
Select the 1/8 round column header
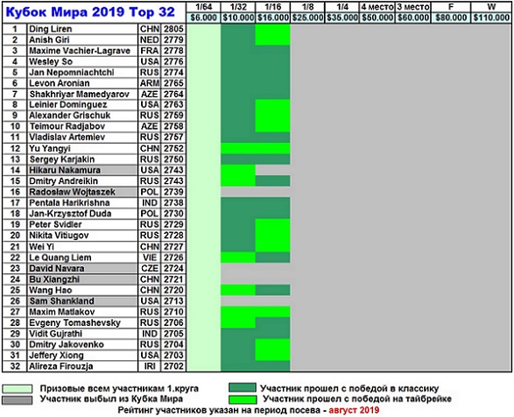point(307,7)
